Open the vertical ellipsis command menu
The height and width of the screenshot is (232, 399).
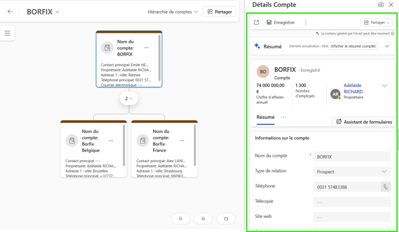(x=306, y=22)
